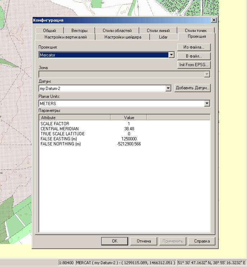Click the Добавить Датум... button
This screenshot has width=247, height=267.
coord(192,88)
